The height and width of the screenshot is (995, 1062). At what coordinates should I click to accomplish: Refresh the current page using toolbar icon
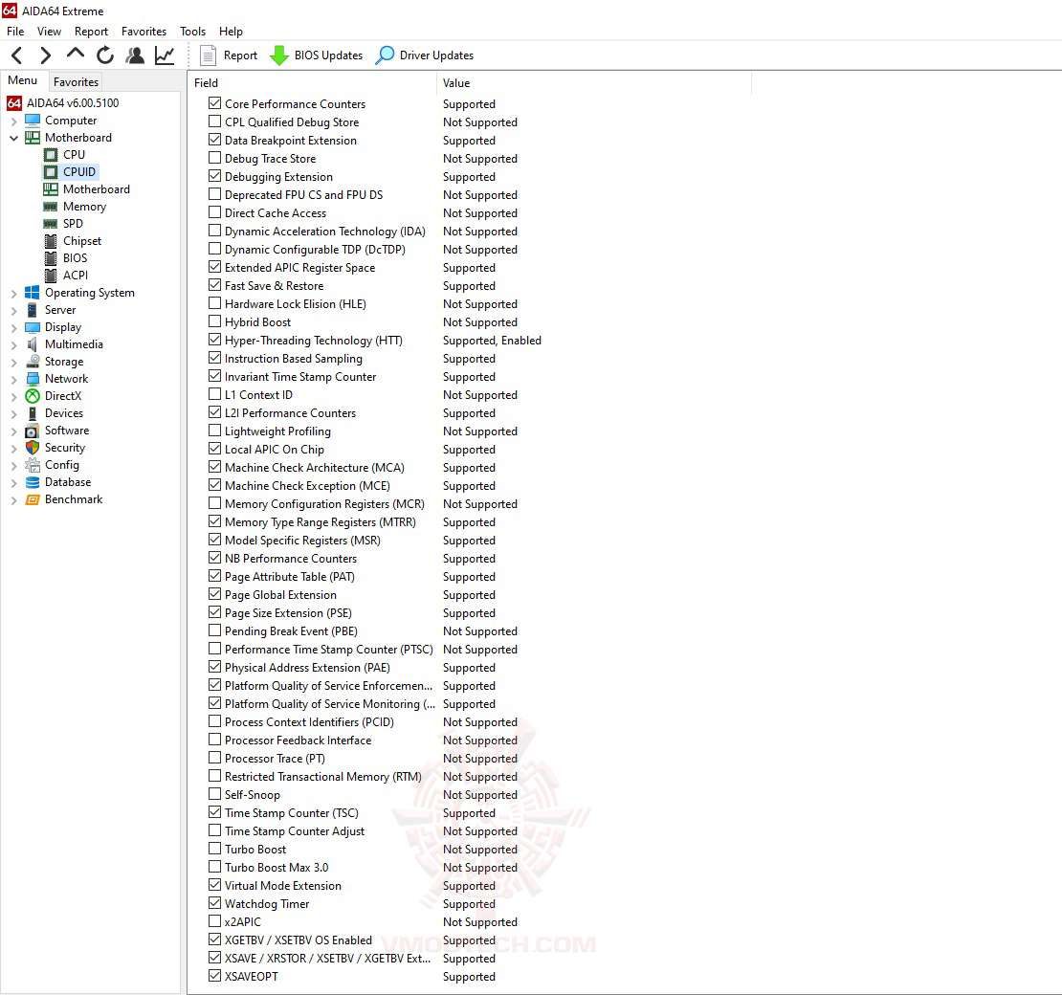(105, 55)
